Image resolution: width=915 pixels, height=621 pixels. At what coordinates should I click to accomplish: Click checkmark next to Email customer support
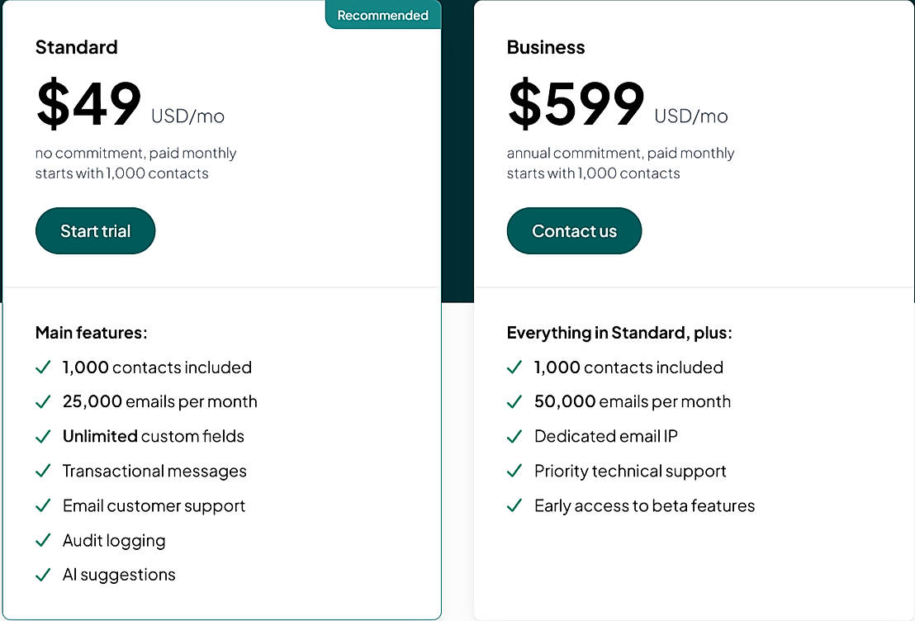point(44,506)
